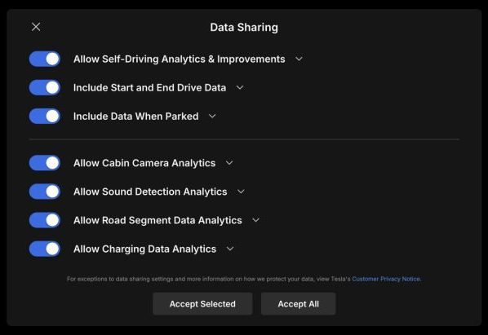Disable Allow Sound Detection Analytics switch
This screenshot has width=488, height=335.
click(x=45, y=192)
